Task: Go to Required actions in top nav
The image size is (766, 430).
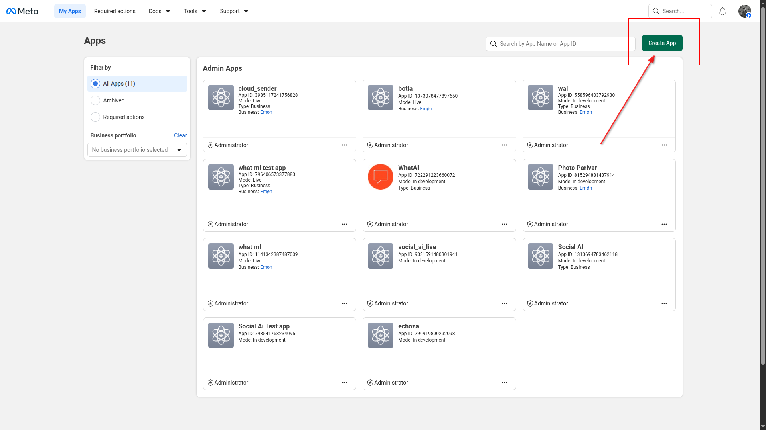Action: (x=115, y=11)
